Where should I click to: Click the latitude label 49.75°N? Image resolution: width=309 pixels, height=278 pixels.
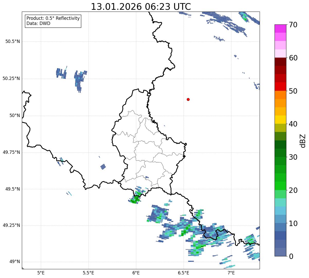click(11, 152)
